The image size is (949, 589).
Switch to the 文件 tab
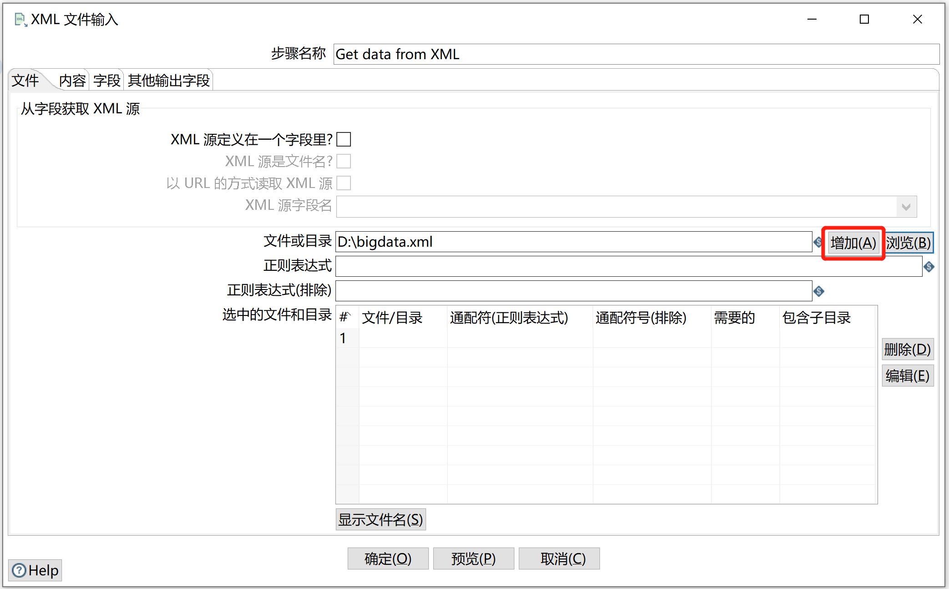point(25,81)
